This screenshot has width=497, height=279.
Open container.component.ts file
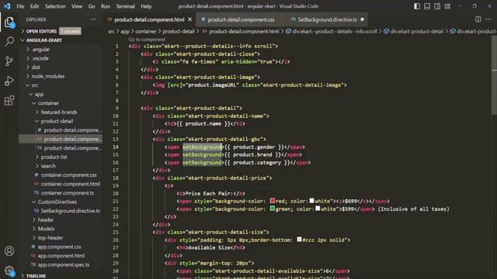click(x=68, y=193)
